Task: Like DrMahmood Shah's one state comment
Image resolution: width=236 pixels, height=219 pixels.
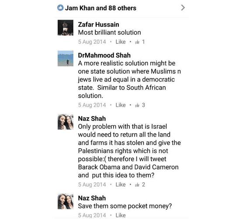Action: click(121, 105)
